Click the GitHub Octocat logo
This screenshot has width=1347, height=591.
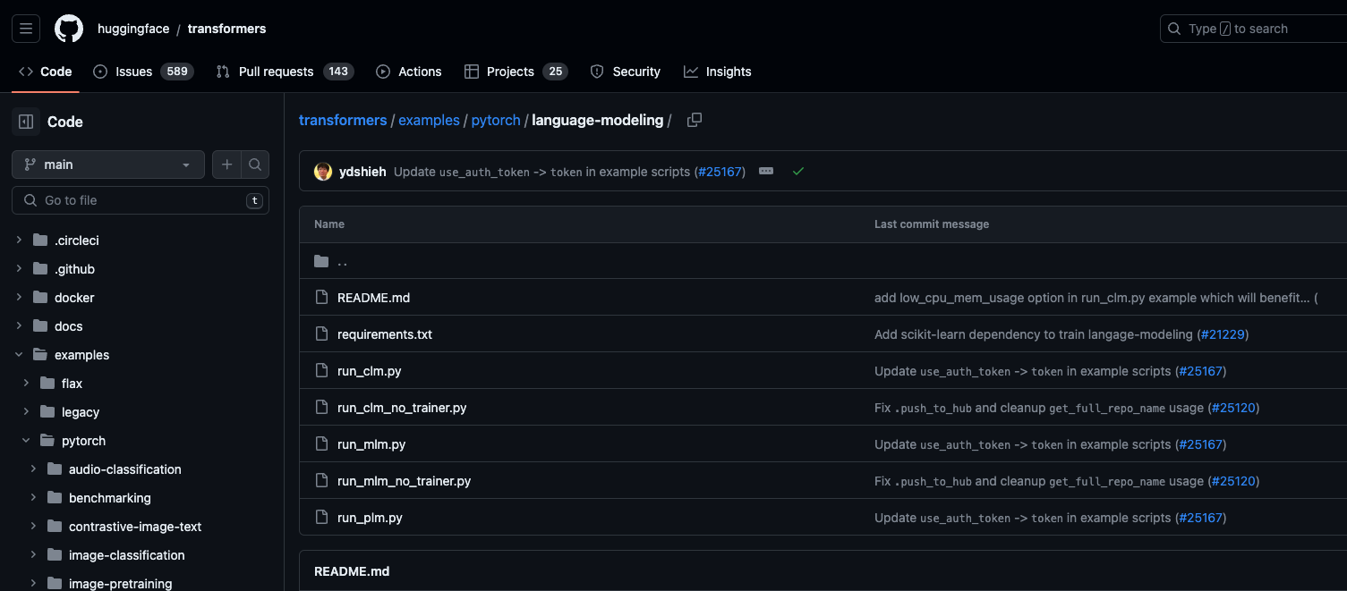pos(69,29)
